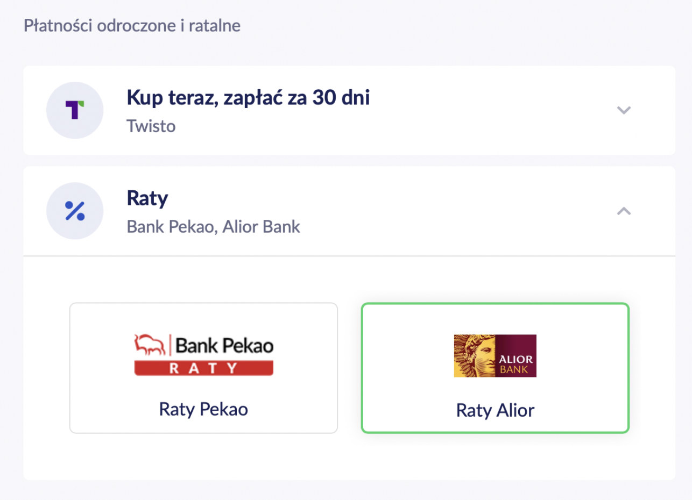
Task: Click the Twisto purple T logo icon
Action: (x=75, y=110)
